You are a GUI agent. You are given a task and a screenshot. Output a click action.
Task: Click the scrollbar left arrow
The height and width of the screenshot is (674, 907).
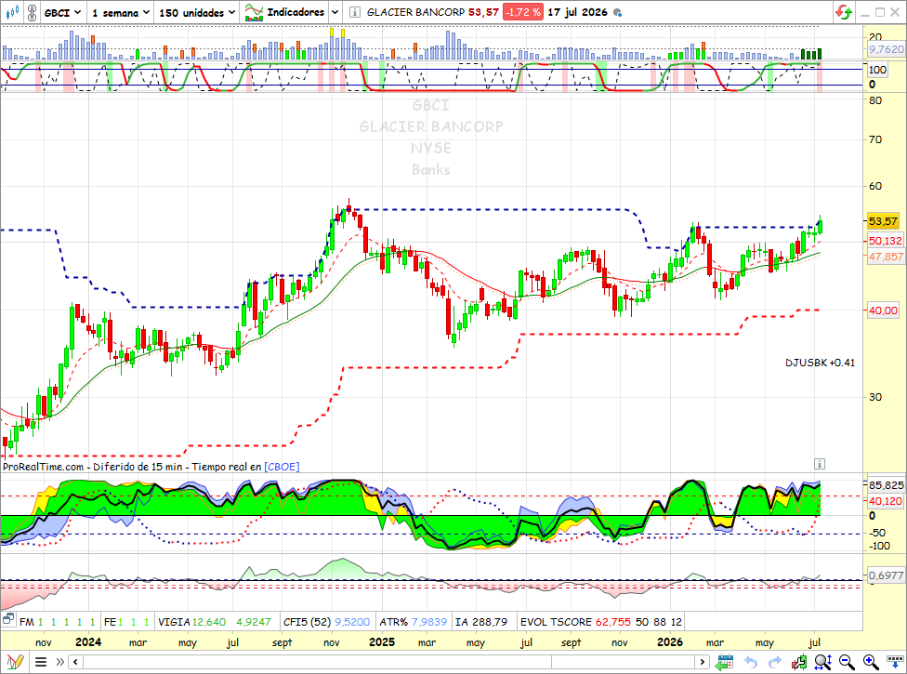(x=75, y=661)
